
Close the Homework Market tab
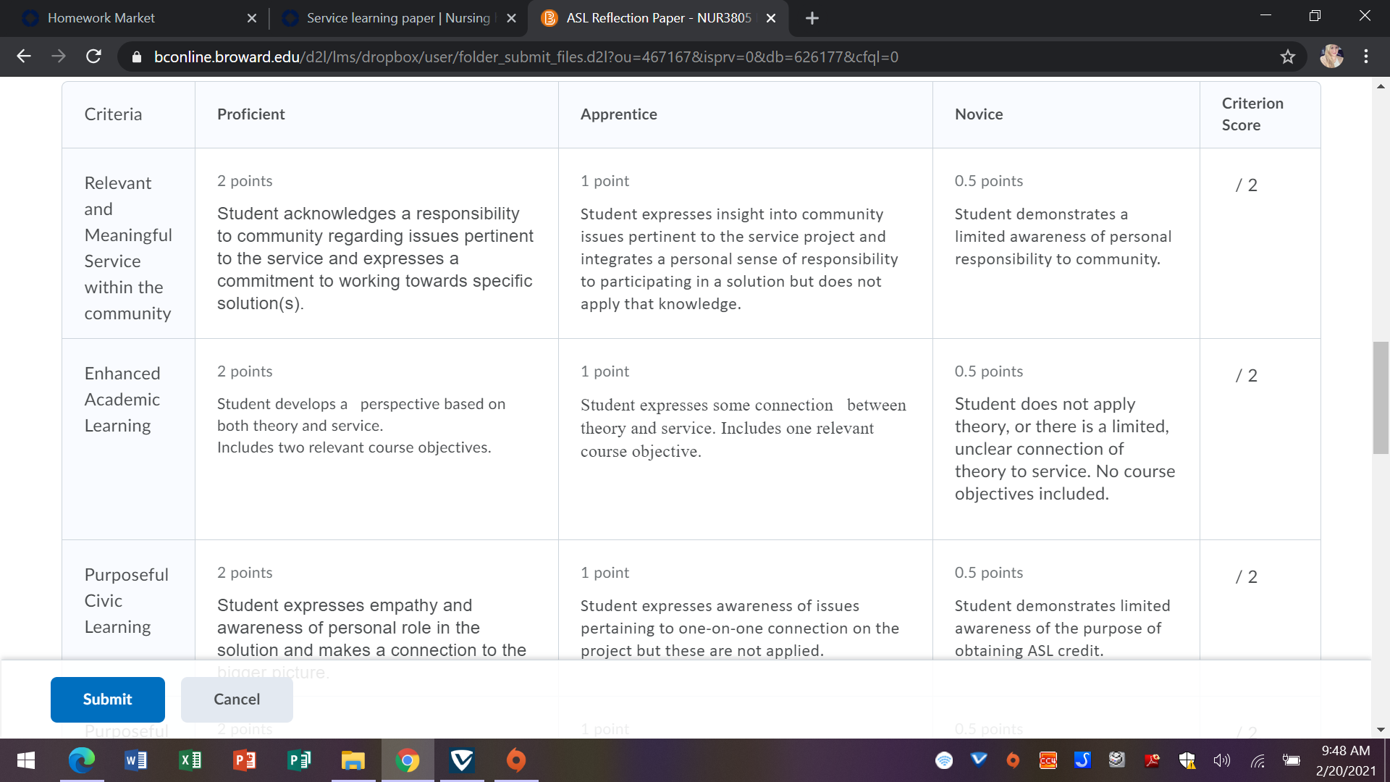[252, 18]
